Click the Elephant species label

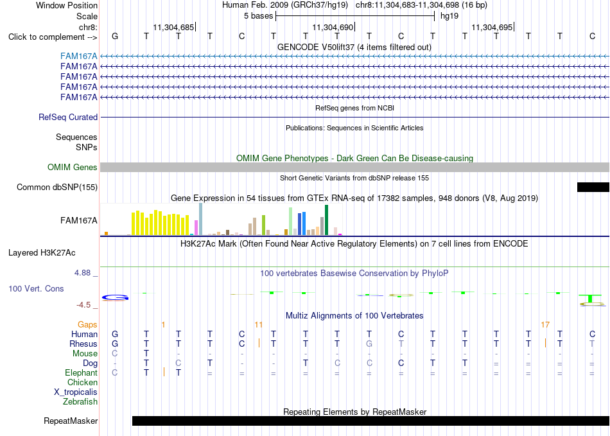(x=81, y=372)
